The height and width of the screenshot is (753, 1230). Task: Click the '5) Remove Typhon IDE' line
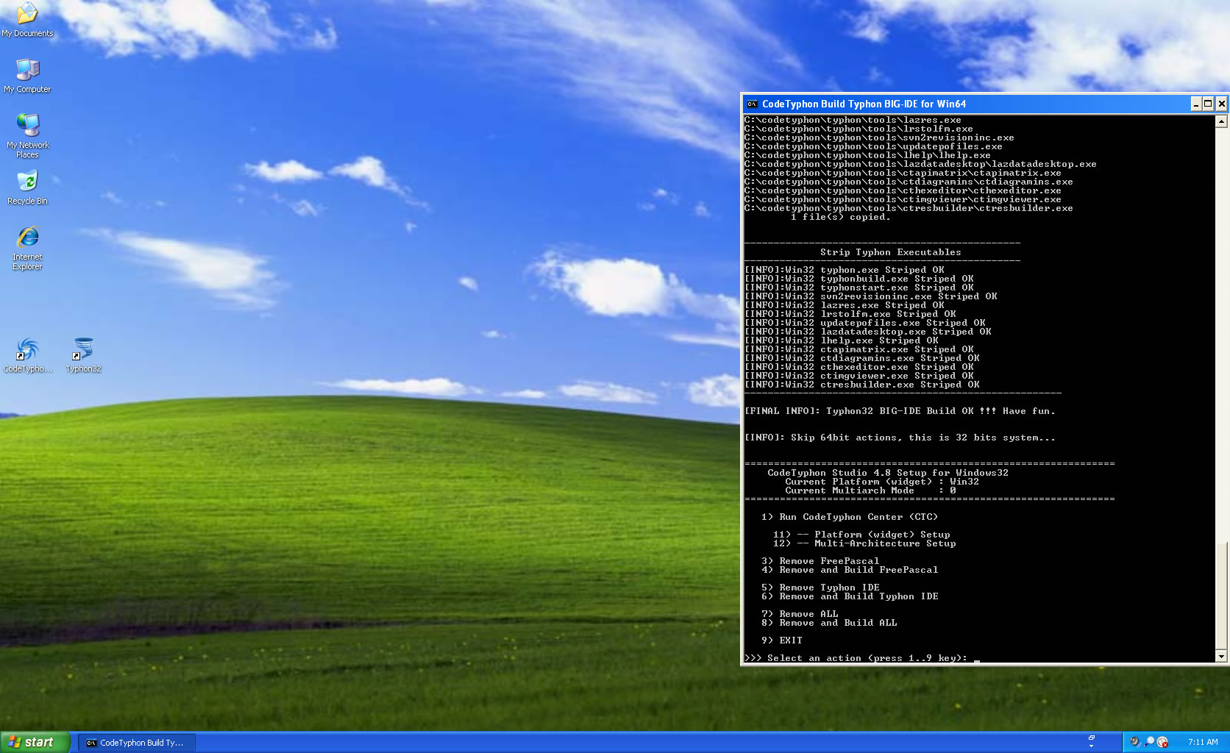820,588
